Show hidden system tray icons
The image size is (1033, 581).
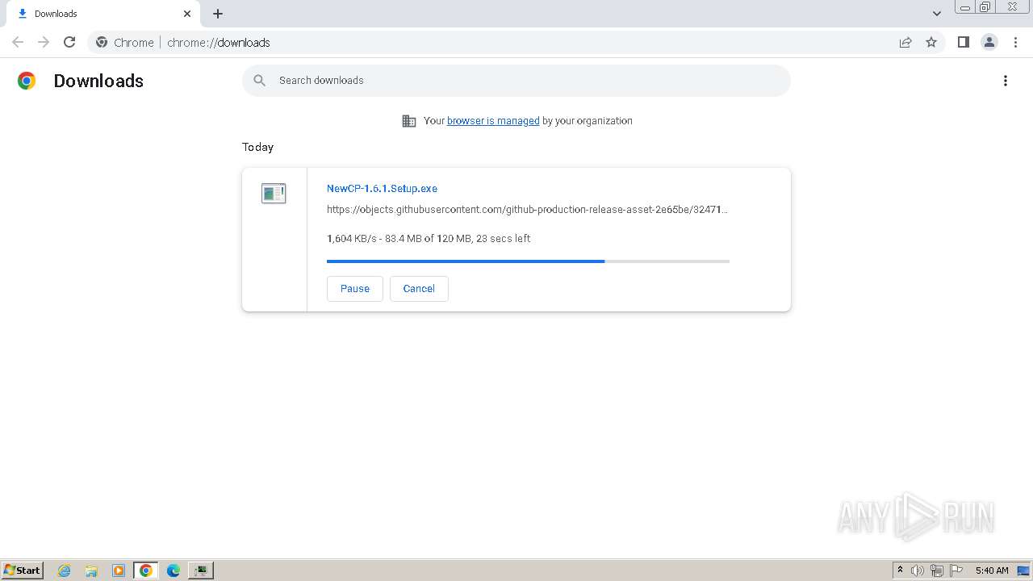click(x=900, y=571)
